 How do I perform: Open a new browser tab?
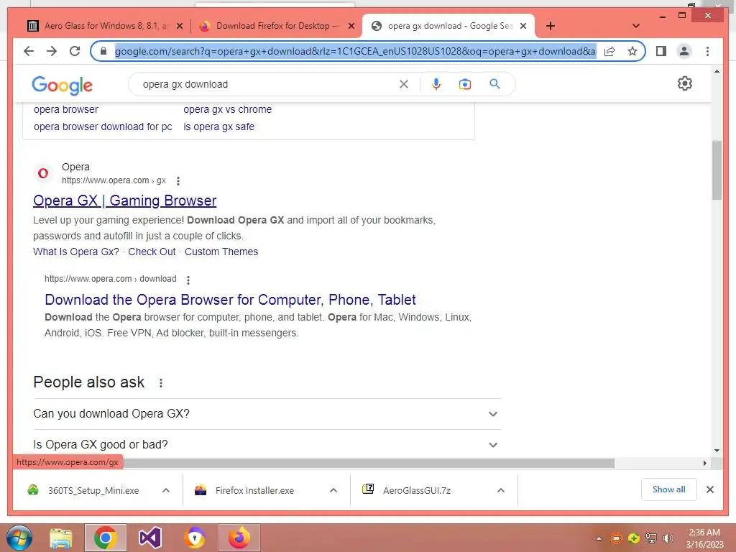551,26
